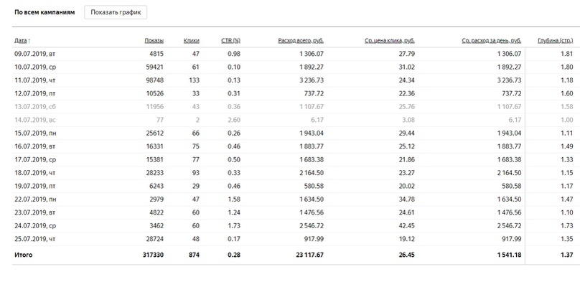Viewport: 580px width, 282px height.
Task: Sort by the CTR (%) column header
Action: 230,41
